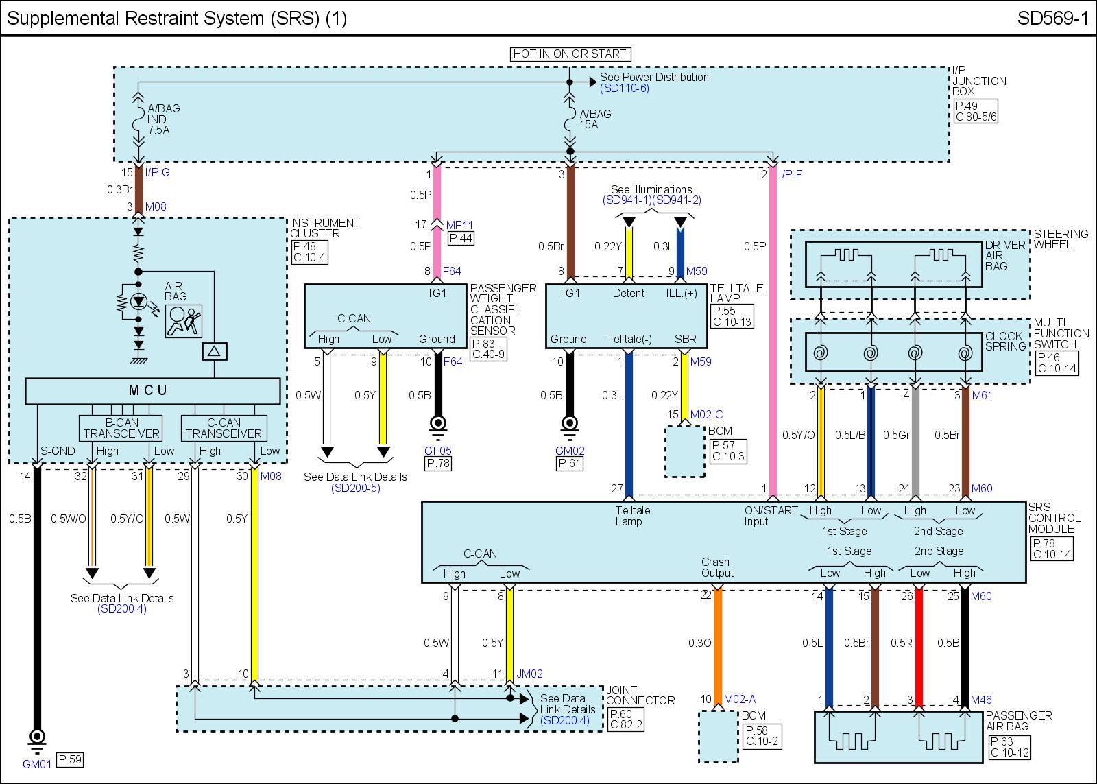Select the M61 connector label
1097x784 pixels.
[x=982, y=395]
